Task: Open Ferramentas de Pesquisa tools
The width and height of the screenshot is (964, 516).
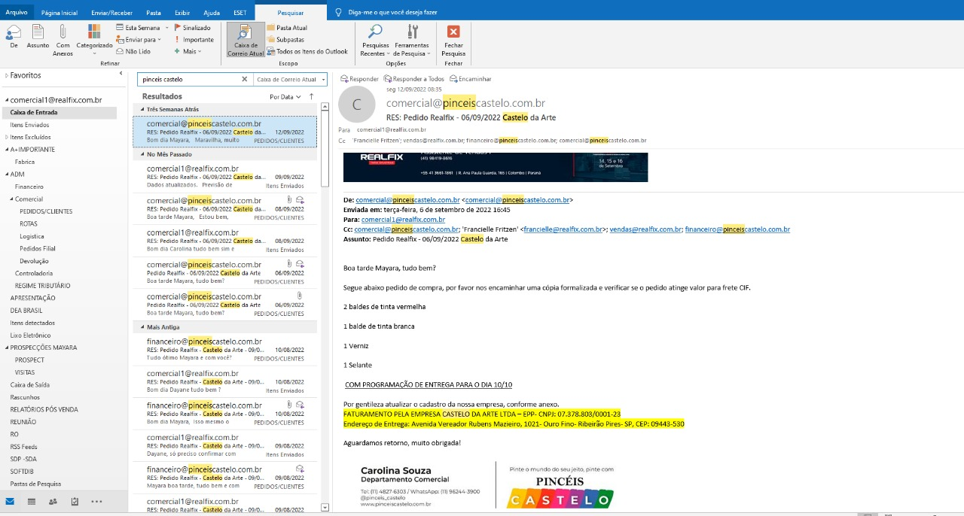Action: 412,32
